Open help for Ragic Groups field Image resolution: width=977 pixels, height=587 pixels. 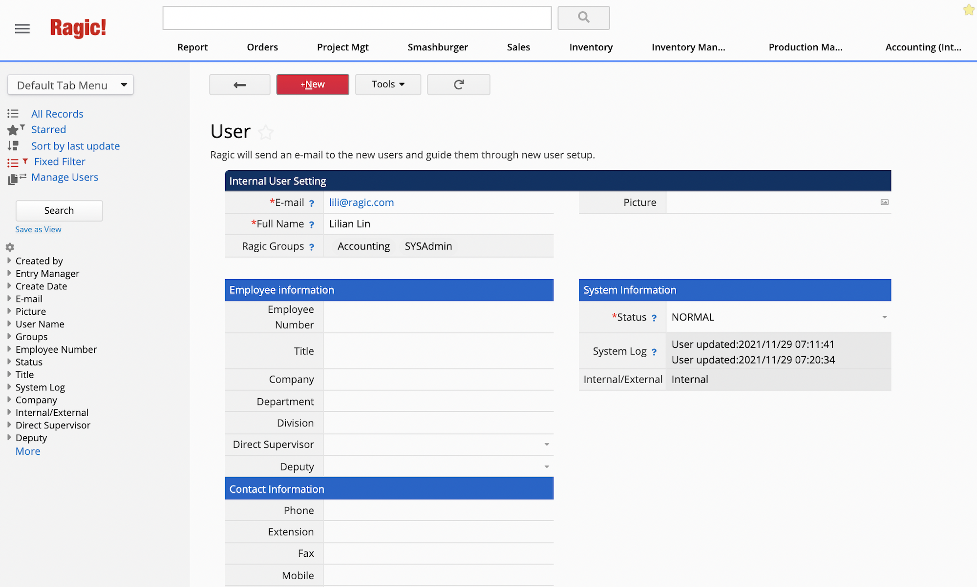pyautogui.click(x=311, y=247)
